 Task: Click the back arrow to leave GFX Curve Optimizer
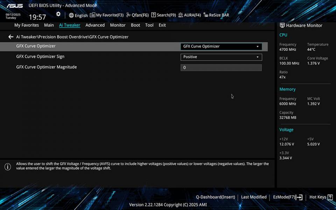point(10,36)
